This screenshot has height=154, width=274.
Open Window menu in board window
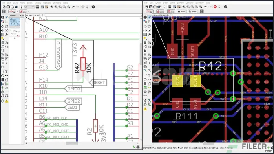[x=199, y=3]
